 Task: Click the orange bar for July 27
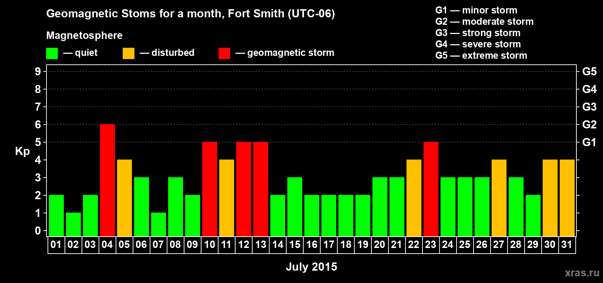[x=499, y=198]
